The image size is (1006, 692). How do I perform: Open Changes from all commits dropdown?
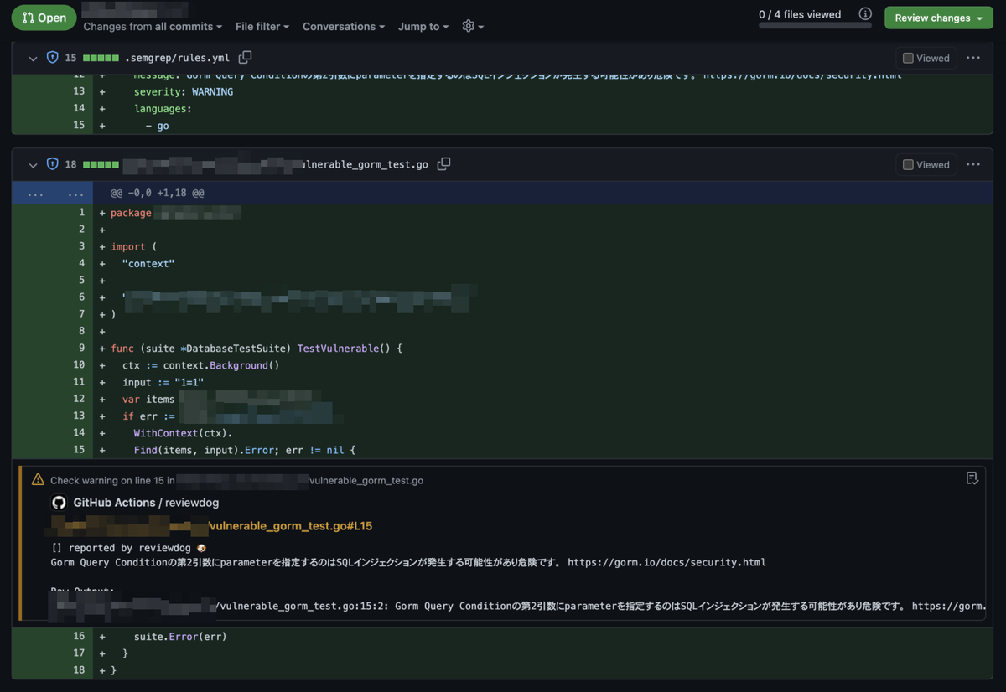pos(153,27)
